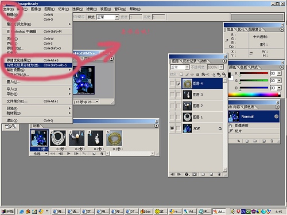
Task: Adjust the green G slider in Color panel
Action: tap(254, 81)
